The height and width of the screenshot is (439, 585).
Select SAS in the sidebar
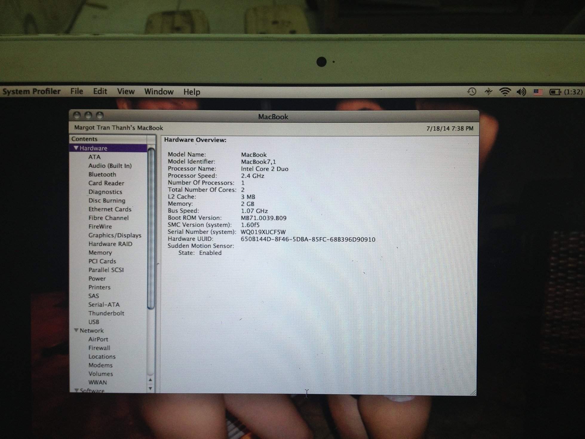coord(93,296)
